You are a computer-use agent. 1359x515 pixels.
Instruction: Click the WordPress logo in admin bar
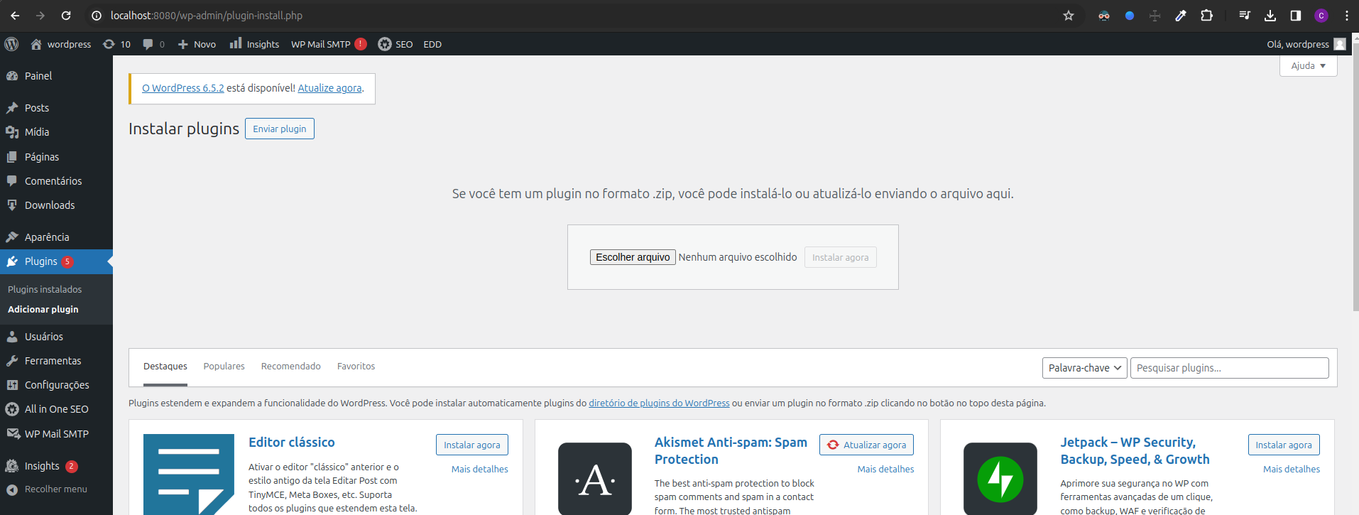[11, 44]
